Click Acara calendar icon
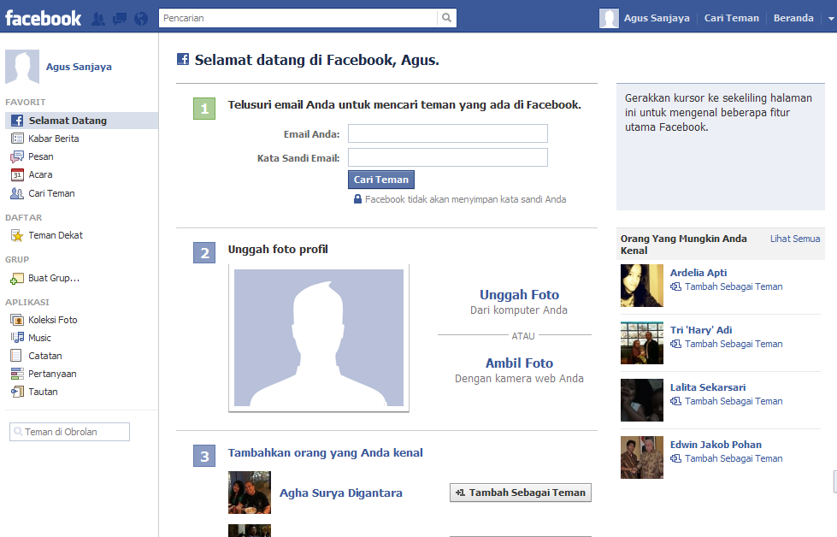This screenshot has height=537, width=837. (x=17, y=175)
